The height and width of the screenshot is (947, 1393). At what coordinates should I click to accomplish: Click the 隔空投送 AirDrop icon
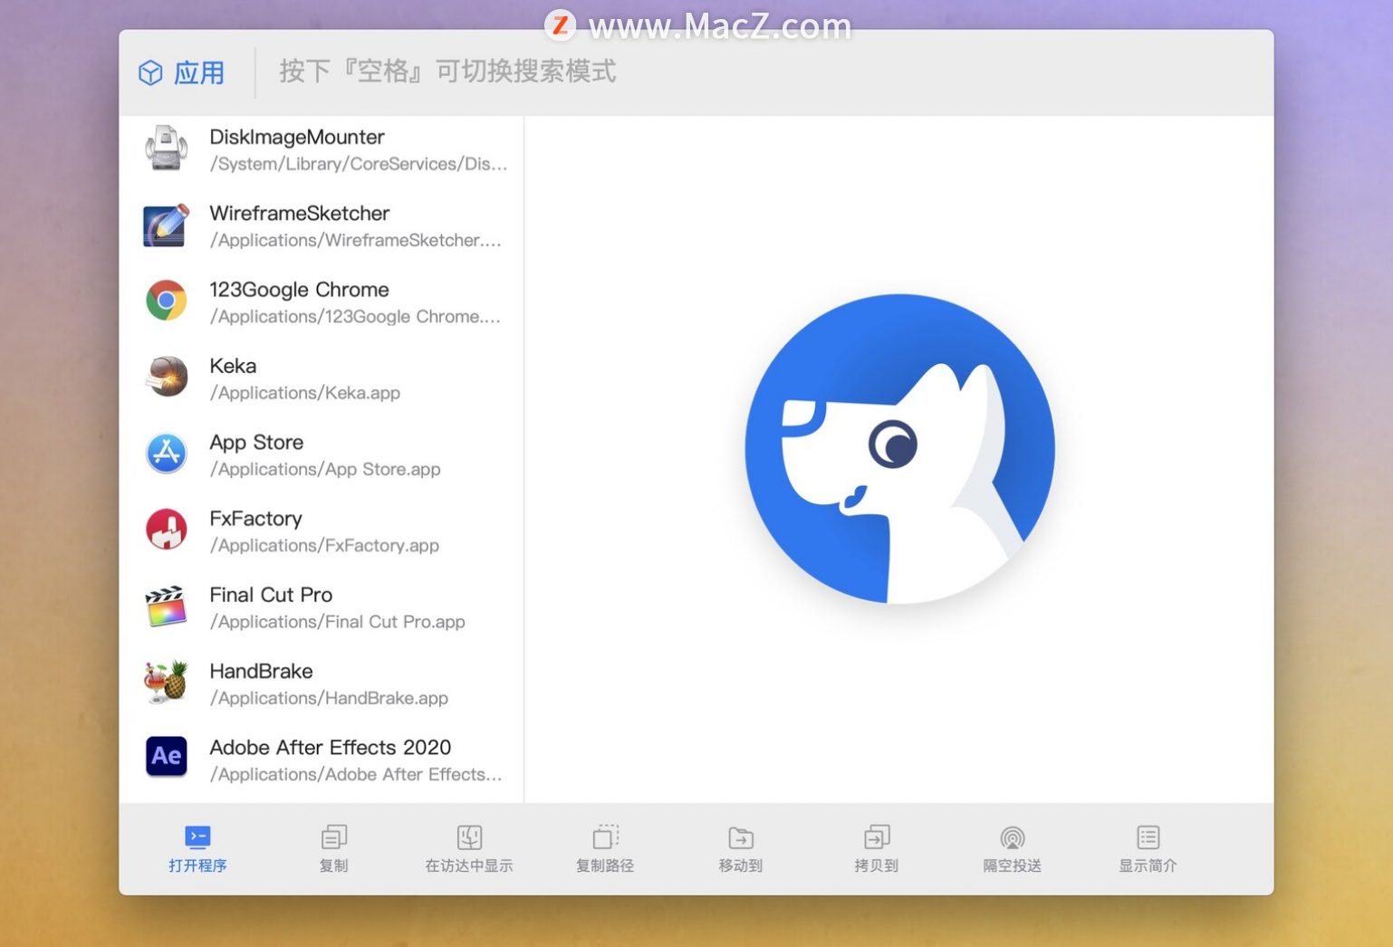point(1013,837)
